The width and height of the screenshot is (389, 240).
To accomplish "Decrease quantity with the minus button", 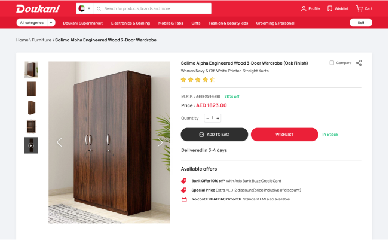I will click(207, 119).
